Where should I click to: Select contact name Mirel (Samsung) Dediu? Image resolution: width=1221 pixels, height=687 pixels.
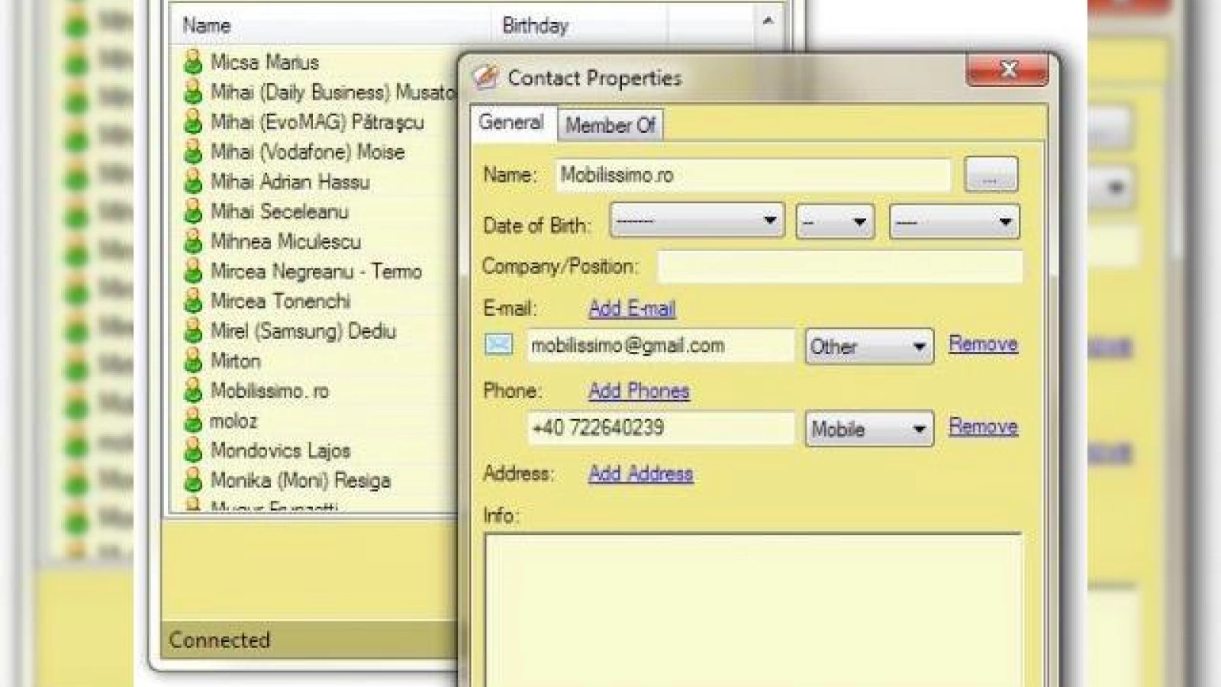[303, 331]
